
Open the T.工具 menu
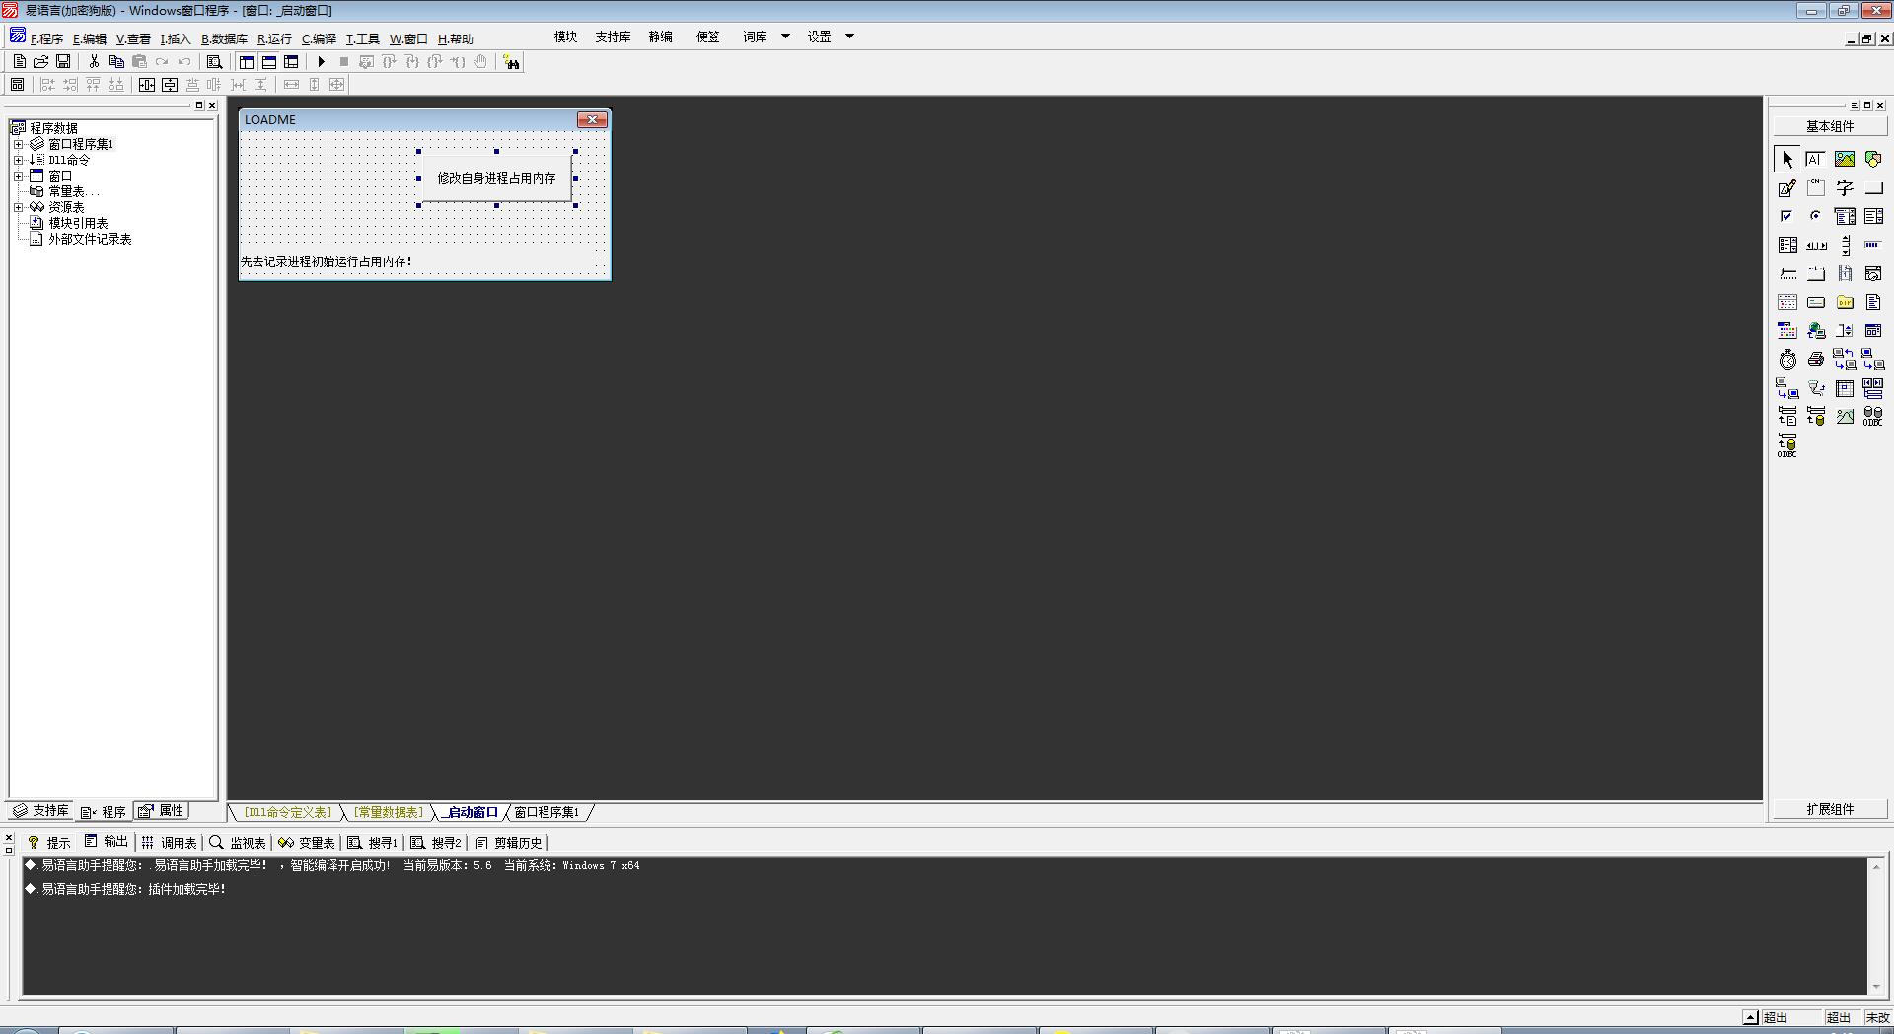(362, 38)
